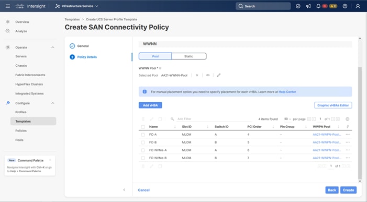
Task: Open the Graphic vHBAs Editor
Action: (x=333, y=105)
